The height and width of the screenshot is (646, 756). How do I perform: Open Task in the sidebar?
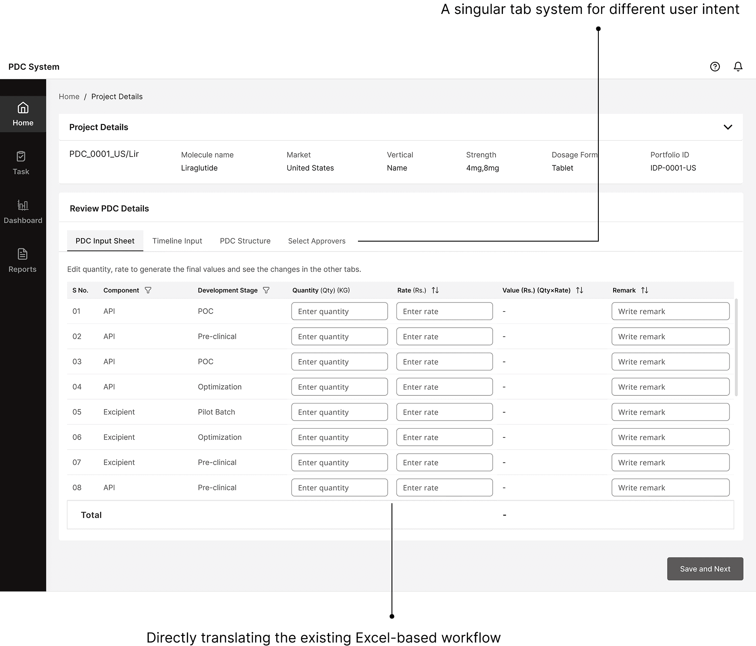point(21,163)
